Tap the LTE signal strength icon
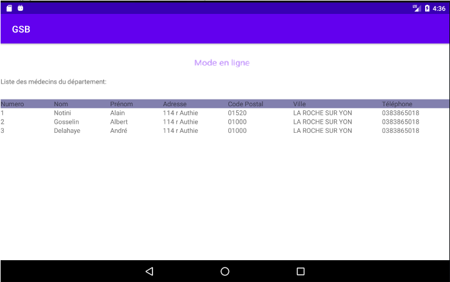Viewport: 450px width, 282px height. pos(417,8)
